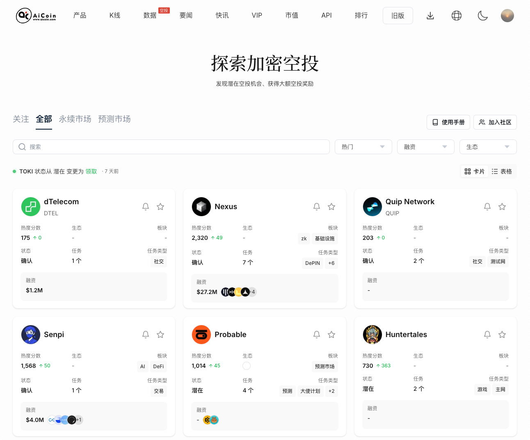Viewport: 530px width, 440px height.
Task: Star the Senpi project as favorite
Action: click(160, 334)
